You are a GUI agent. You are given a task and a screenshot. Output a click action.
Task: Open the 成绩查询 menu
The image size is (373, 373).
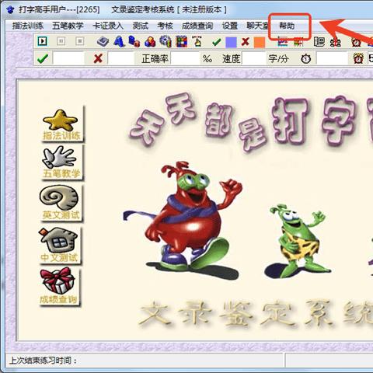[x=197, y=26]
